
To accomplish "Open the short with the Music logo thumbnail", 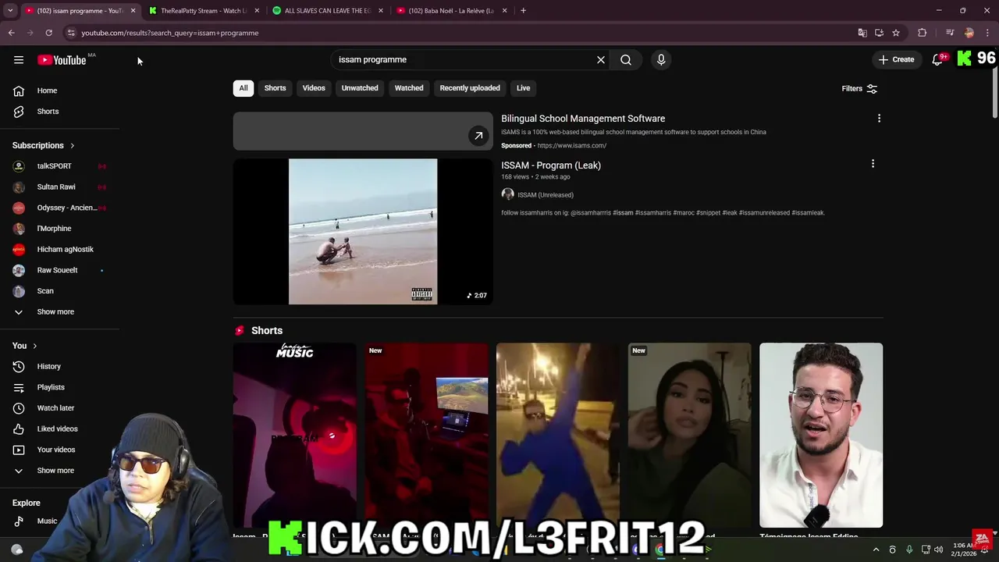I will tap(294, 436).
